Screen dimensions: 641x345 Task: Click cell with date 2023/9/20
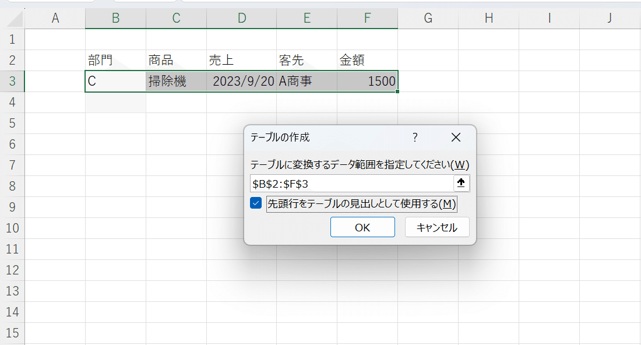click(x=242, y=82)
